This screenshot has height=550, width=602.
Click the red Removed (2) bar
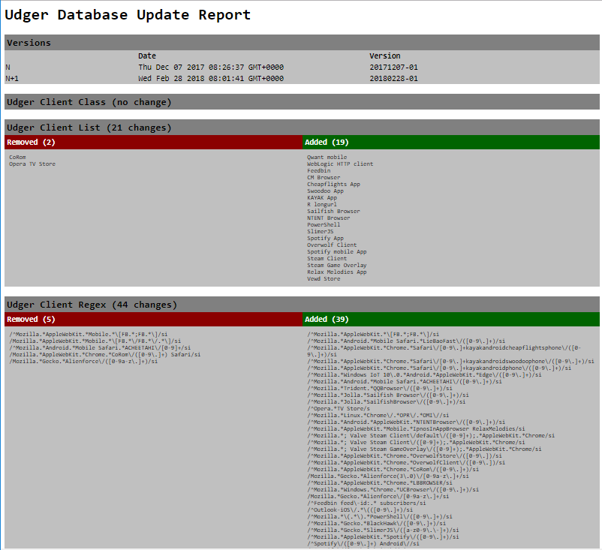(153, 142)
